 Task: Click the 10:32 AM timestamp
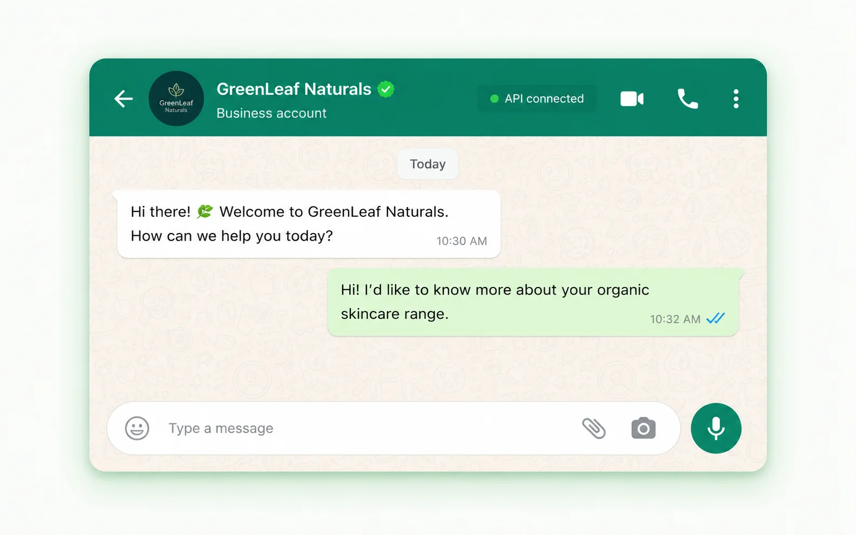(675, 319)
